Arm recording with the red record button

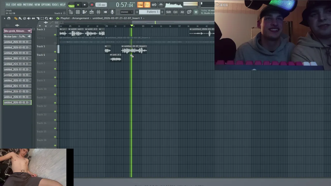[x=92, y=5]
